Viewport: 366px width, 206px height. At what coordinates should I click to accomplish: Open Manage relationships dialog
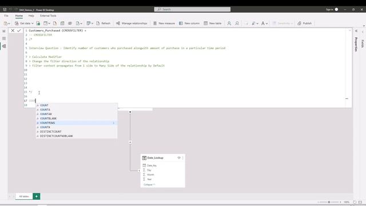click(132, 23)
